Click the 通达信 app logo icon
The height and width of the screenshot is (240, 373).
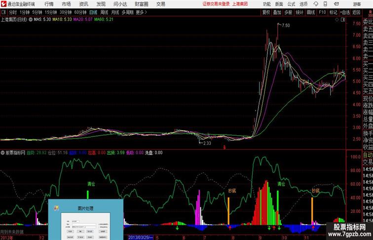point(3,4)
